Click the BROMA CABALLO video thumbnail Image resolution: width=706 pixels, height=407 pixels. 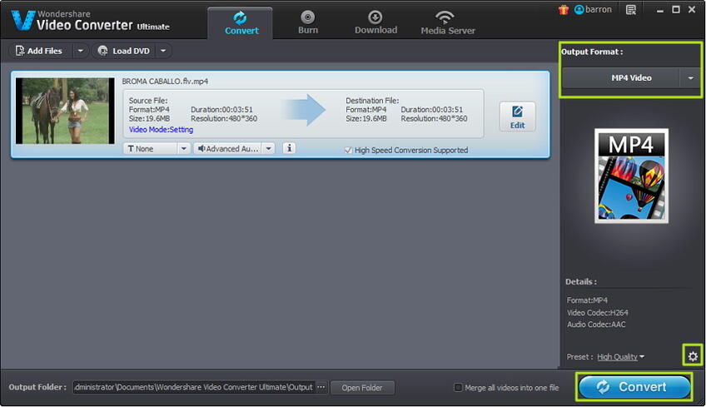point(65,111)
